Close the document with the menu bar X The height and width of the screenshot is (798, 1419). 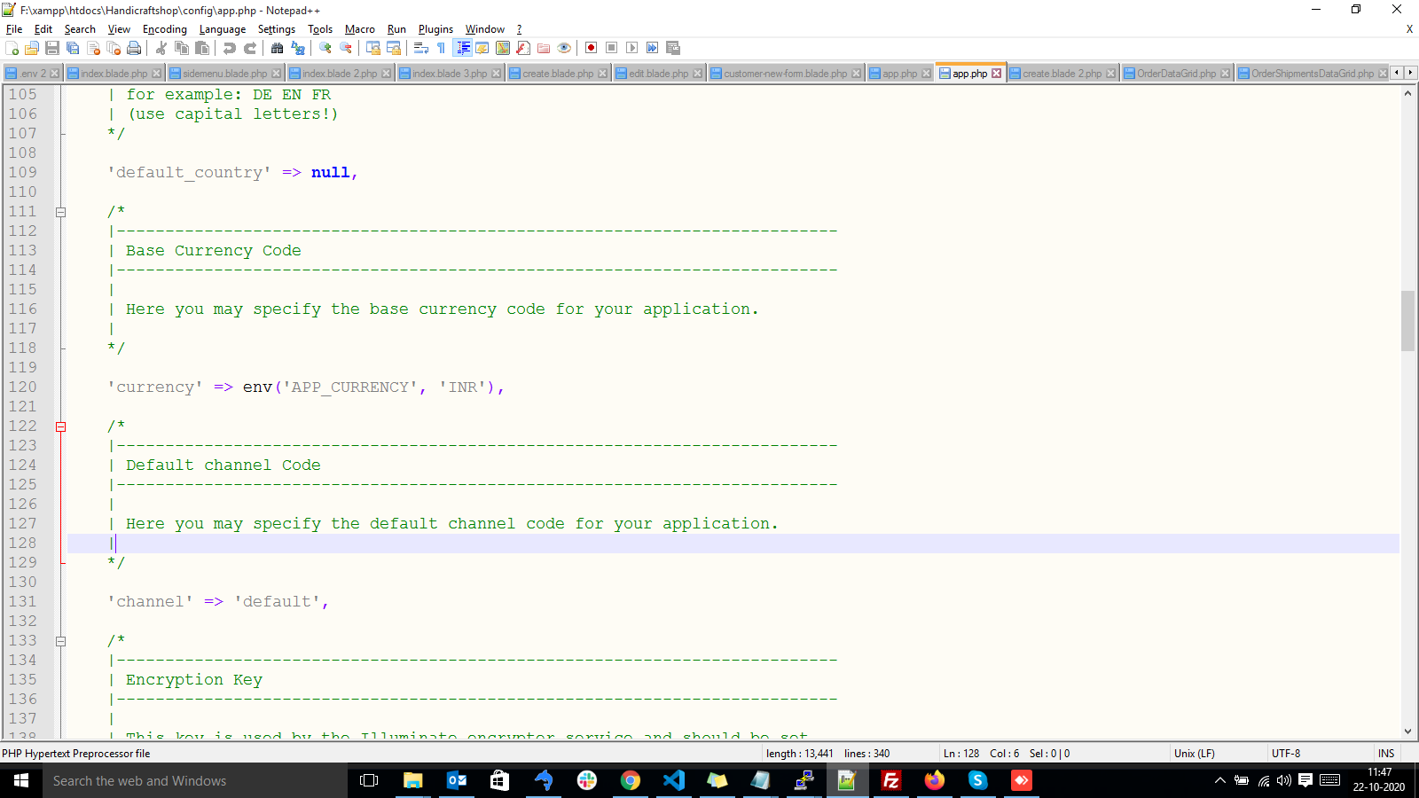coord(1409,29)
